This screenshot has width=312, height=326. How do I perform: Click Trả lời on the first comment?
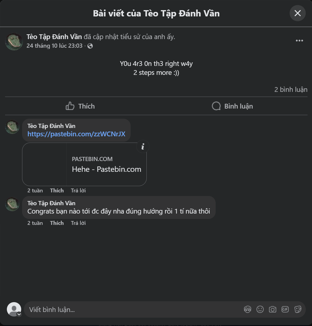pos(78,190)
